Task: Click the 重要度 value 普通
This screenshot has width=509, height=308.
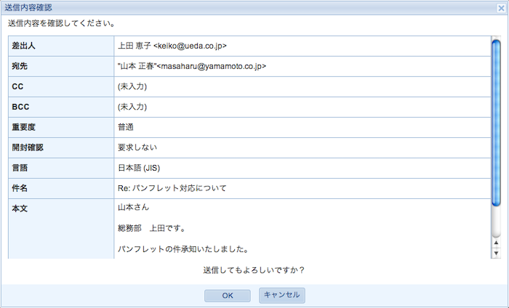Action: (126, 127)
